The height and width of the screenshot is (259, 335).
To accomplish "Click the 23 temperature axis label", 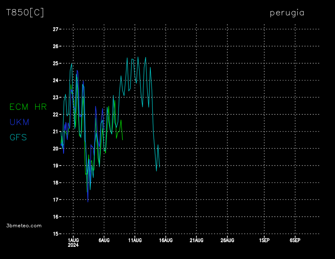I will tap(55, 98).
